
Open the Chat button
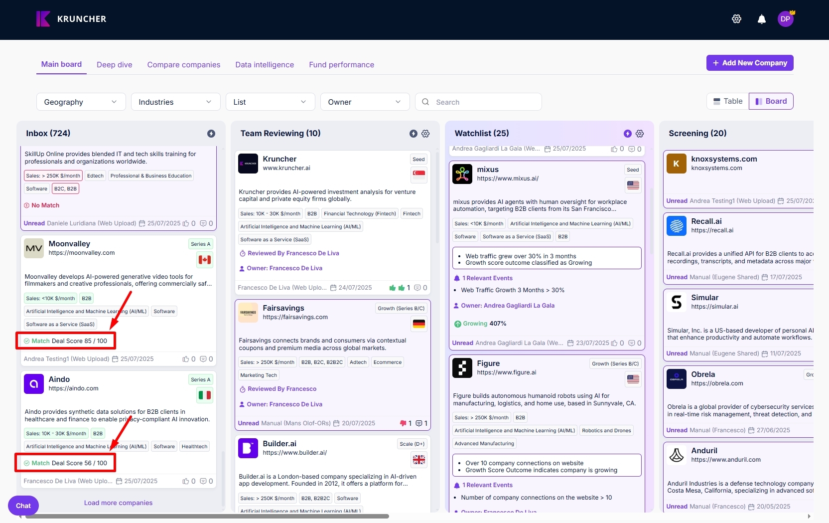point(23,506)
